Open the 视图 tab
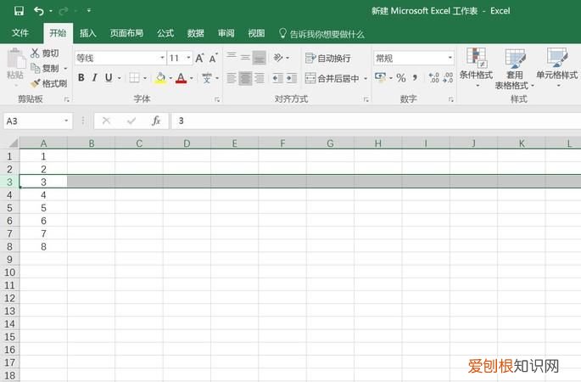Viewport: 581px width, 382px height. 256,33
